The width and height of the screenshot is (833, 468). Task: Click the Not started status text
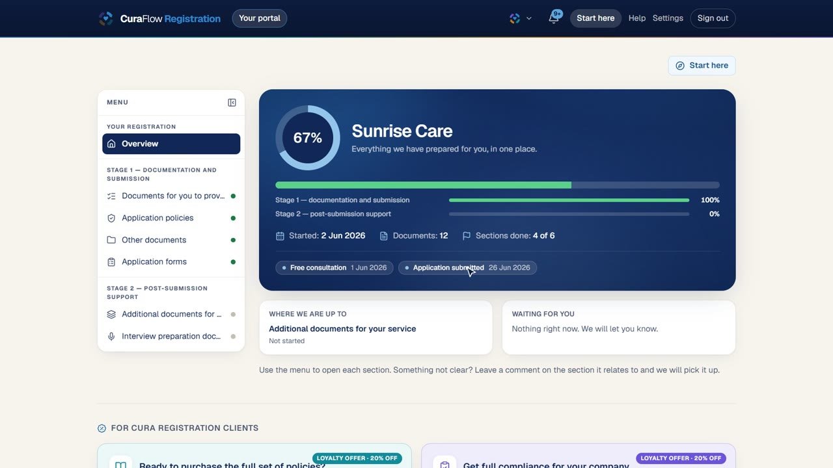(x=287, y=341)
